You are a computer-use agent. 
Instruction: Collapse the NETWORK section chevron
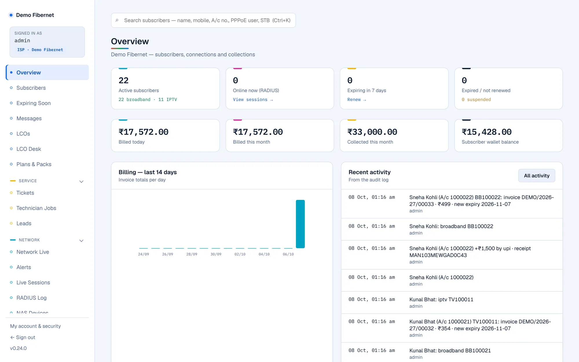click(81, 240)
